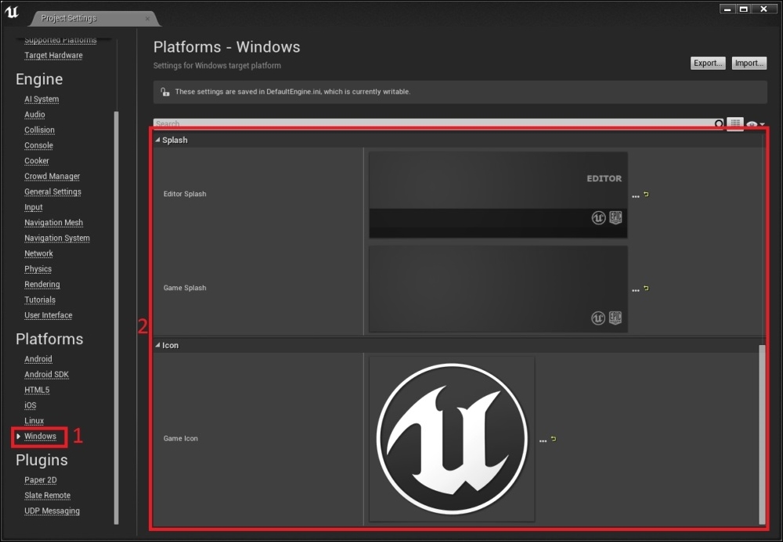Browse for an Editor Splash image with the ellipsis
This screenshot has height=542, width=783.
(x=636, y=196)
